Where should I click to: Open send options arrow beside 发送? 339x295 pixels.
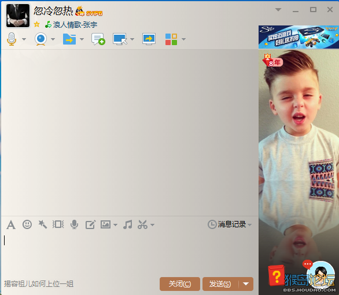(246, 284)
